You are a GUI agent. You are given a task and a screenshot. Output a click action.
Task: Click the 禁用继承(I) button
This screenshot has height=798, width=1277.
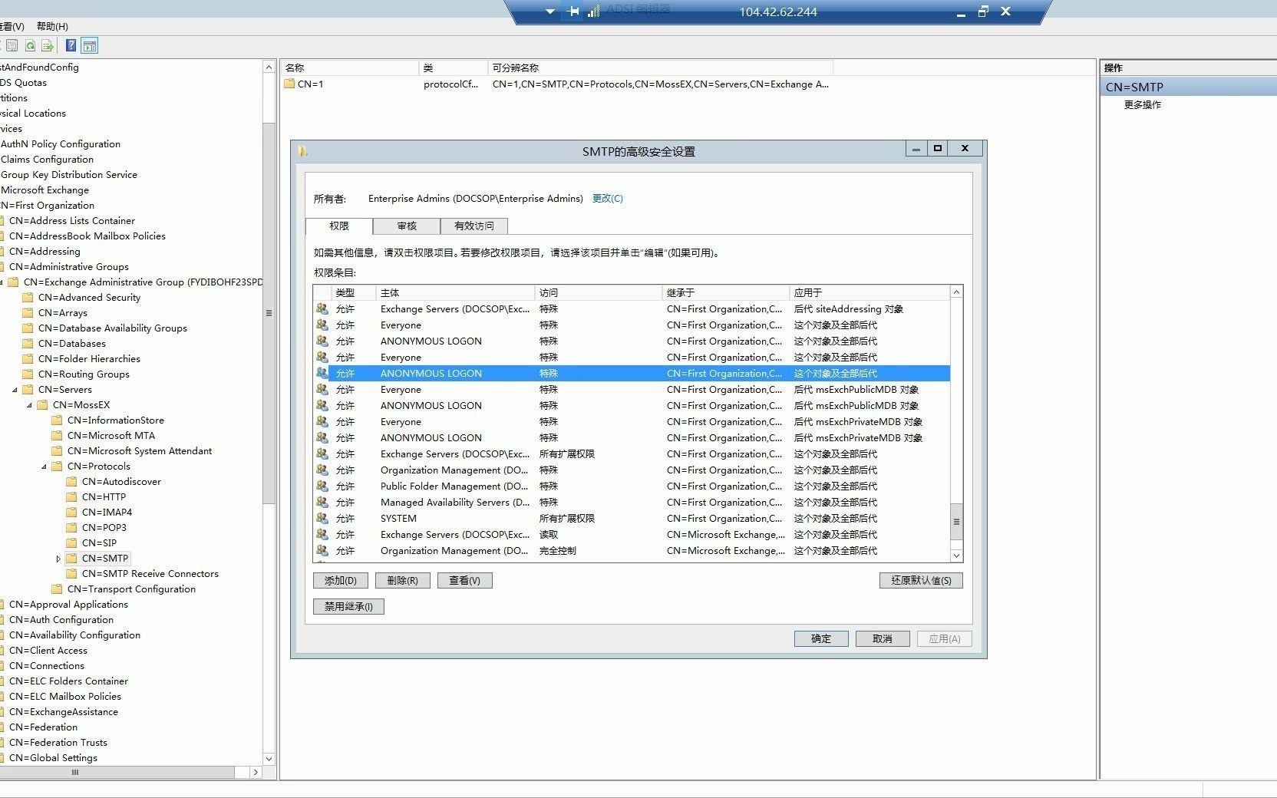[x=348, y=606]
